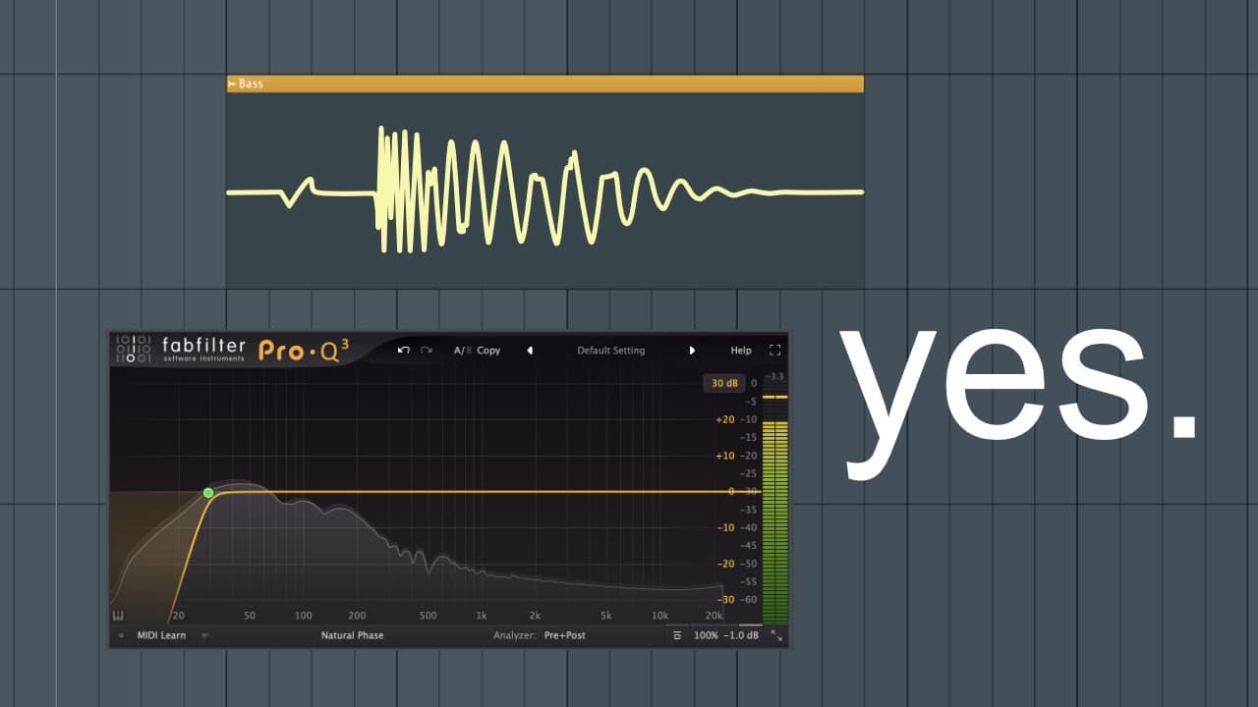The height and width of the screenshot is (707, 1258).
Task: Open the 30 dB display range selector
Action: (x=724, y=383)
